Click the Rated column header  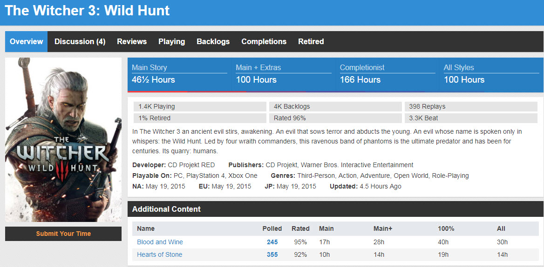(300, 228)
